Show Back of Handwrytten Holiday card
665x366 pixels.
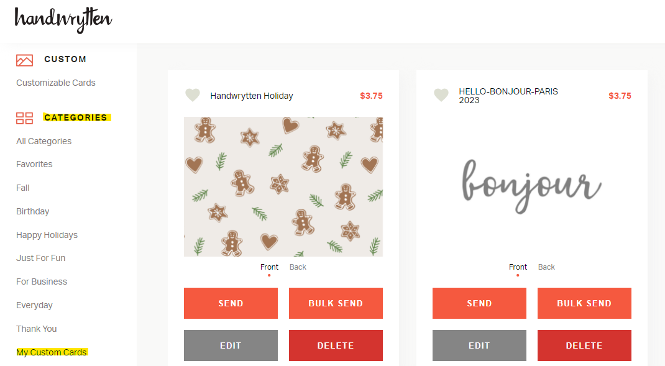pyautogui.click(x=298, y=267)
